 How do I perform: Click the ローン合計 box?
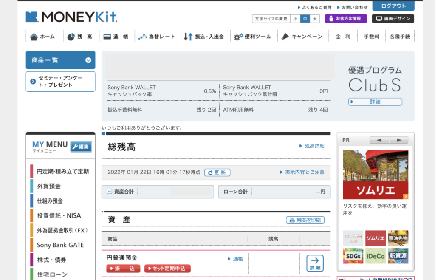tap(274, 192)
